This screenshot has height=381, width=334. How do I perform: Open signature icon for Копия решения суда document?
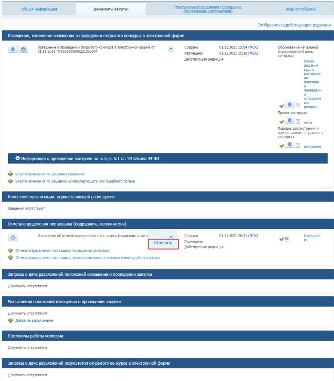(290, 105)
